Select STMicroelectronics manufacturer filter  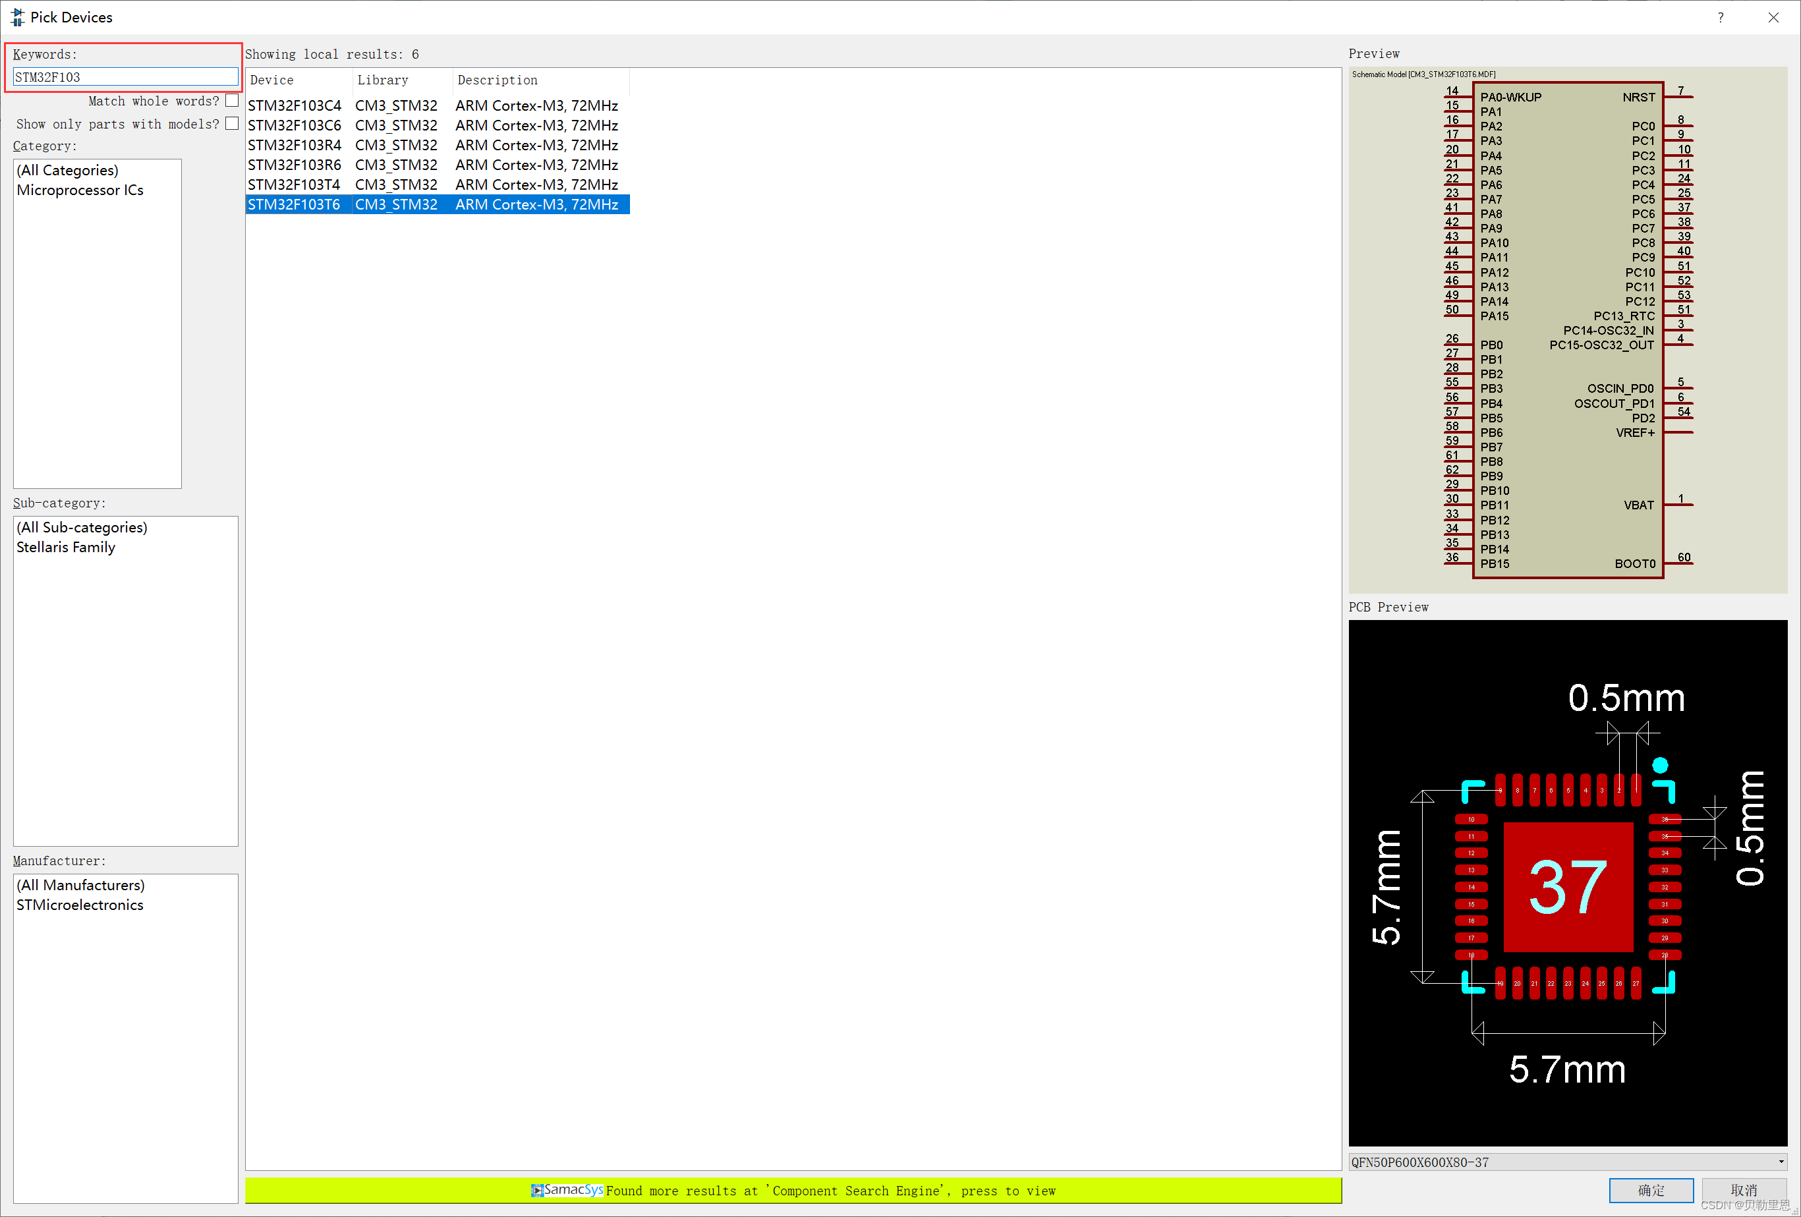click(x=80, y=905)
